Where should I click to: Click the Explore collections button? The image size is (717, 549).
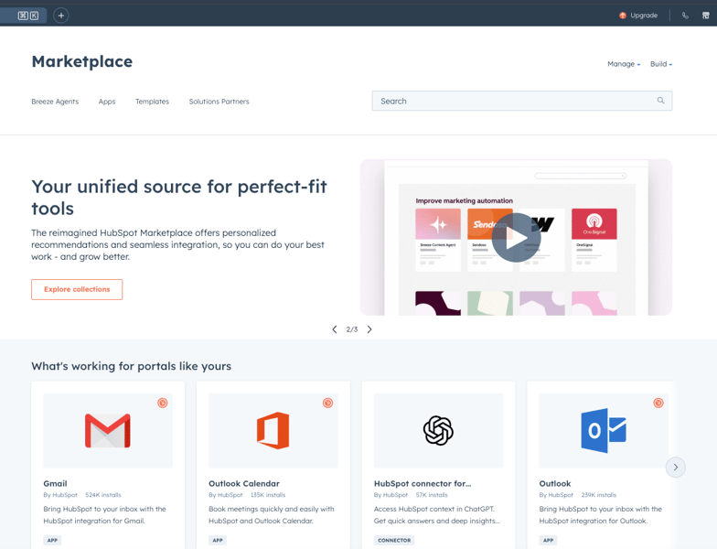(x=77, y=289)
